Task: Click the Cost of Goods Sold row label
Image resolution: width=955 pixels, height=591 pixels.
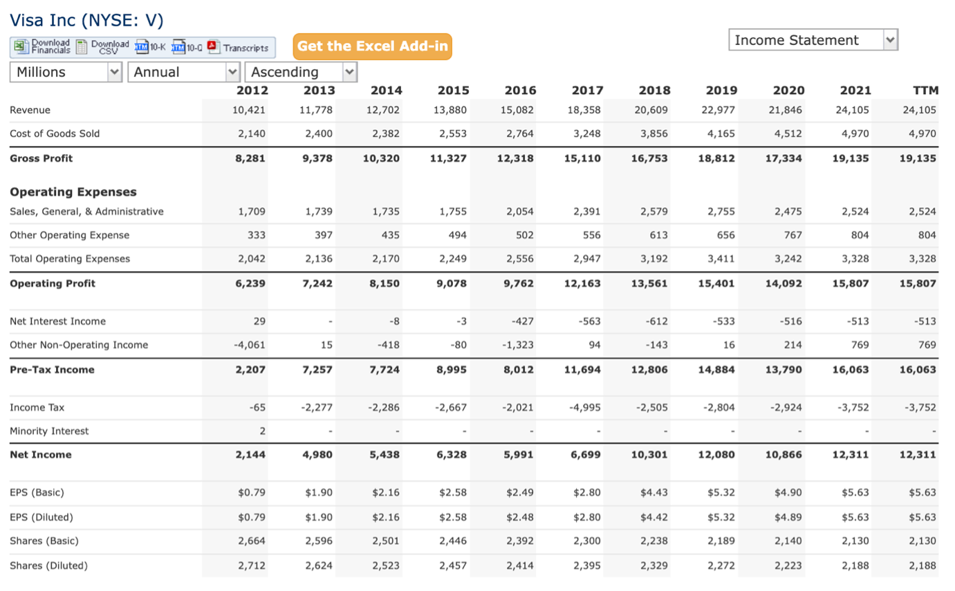Action: pos(55,133)
